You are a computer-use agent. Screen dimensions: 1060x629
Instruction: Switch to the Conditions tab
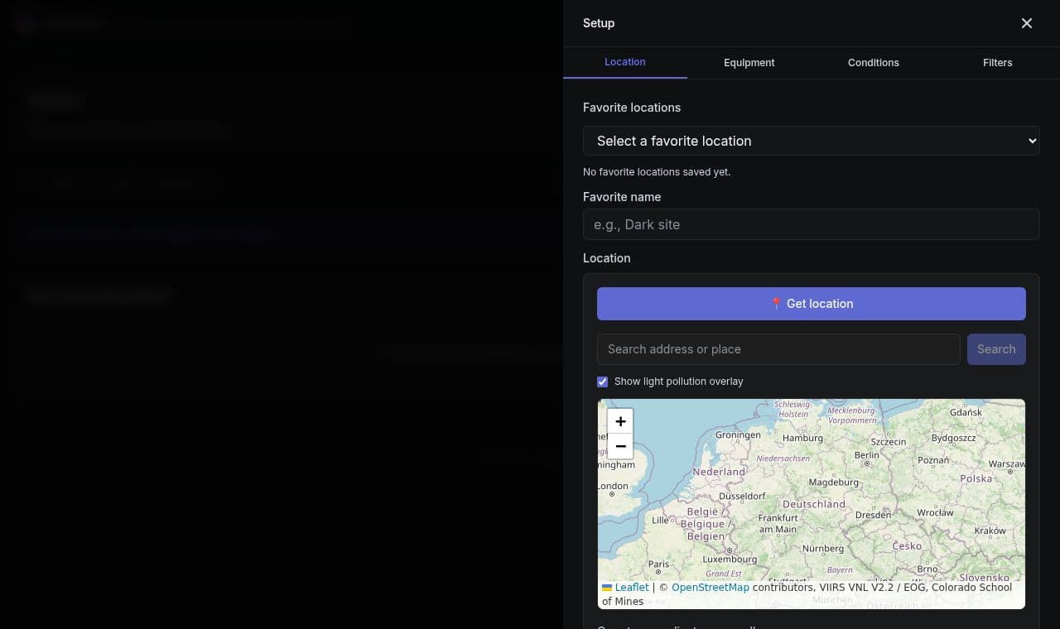click(x=874, y=63)
